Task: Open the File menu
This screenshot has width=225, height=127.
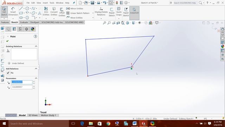Action: pyautogui.click(x=28, y=3)
